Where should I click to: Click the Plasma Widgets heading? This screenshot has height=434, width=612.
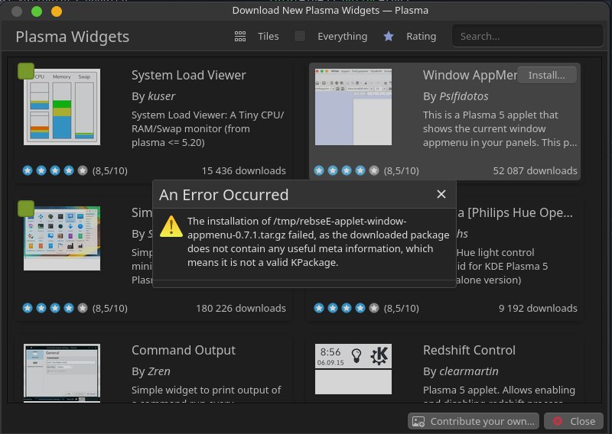tap(72, 36)
